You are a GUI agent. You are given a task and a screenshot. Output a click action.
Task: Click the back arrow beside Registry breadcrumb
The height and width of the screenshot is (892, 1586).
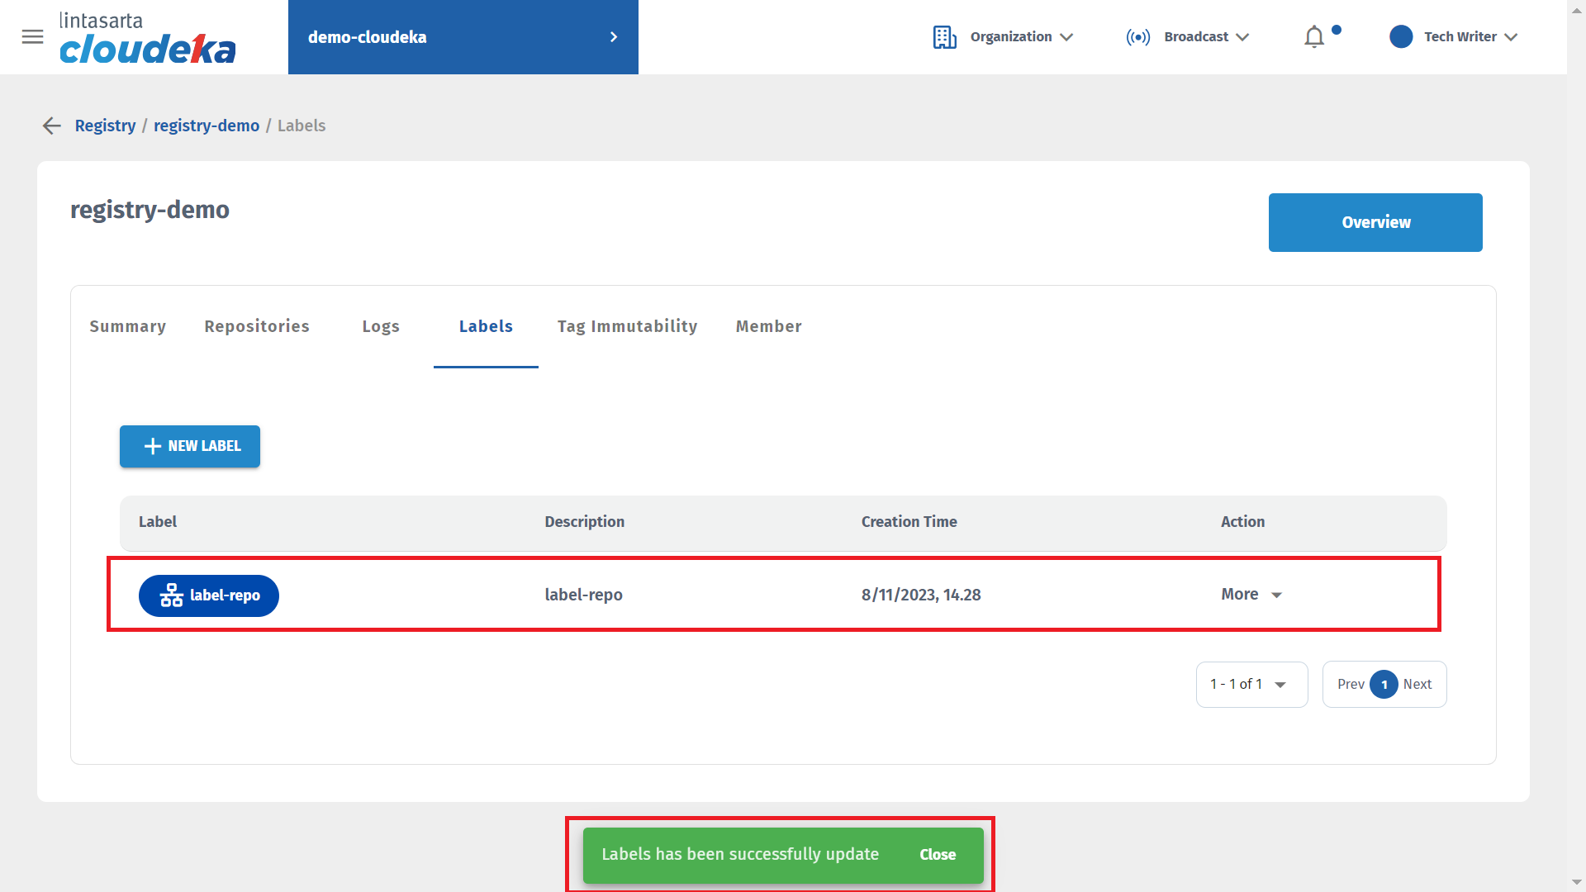coord(52,126)
